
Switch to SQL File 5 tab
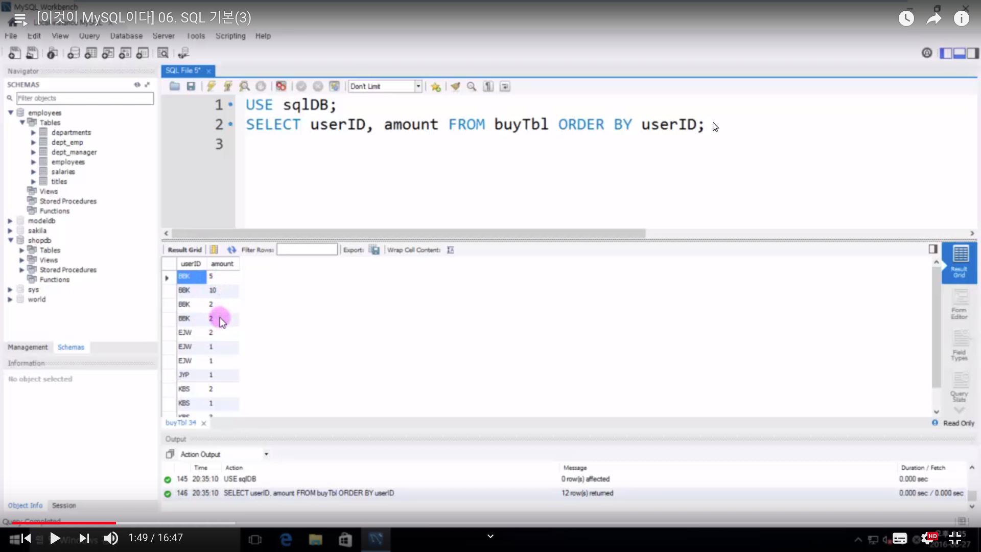tap(183, 71)
